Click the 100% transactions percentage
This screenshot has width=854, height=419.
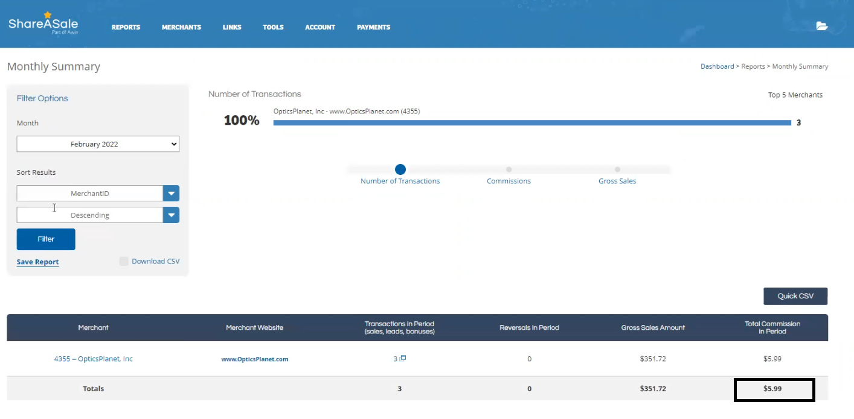click(x=242, y=121)
